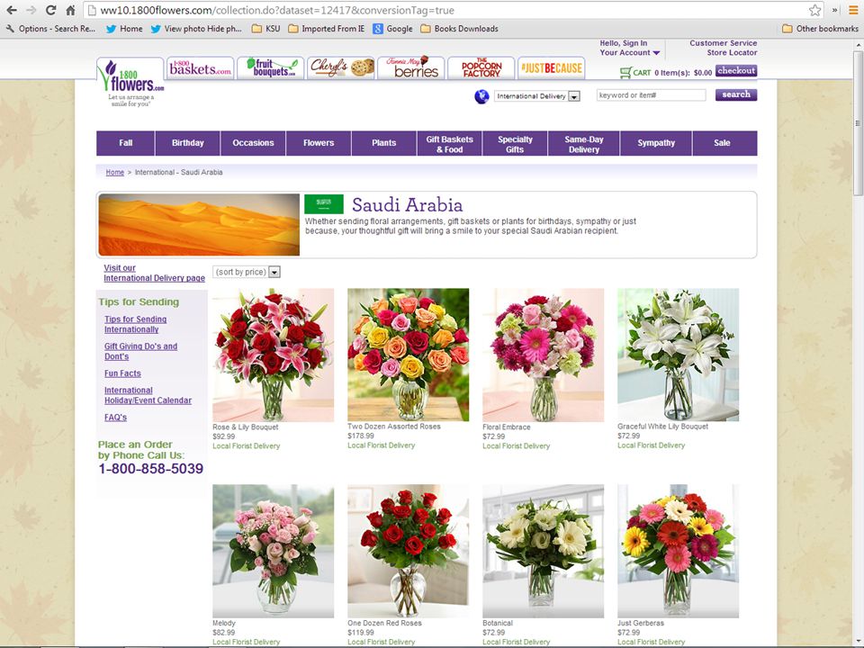Open International Holiday/Event Calendar link
Viewport: 864px width, 648px height.
pyautogui.click(x=148, y=395)
